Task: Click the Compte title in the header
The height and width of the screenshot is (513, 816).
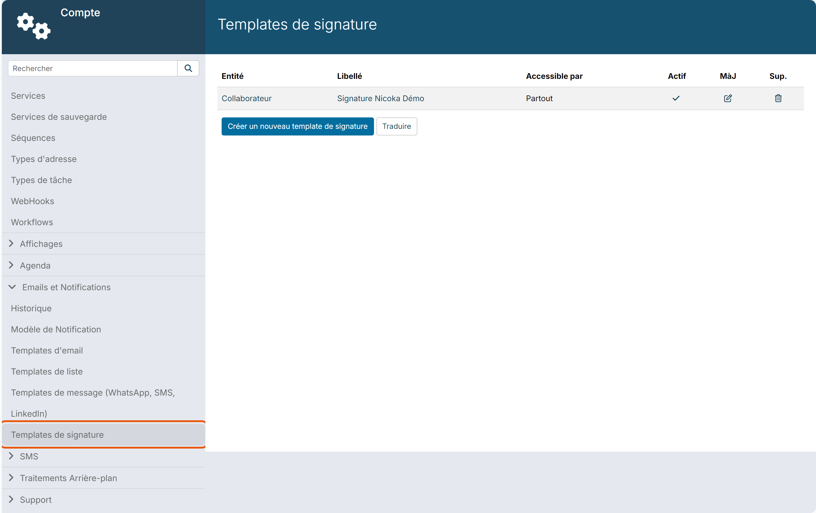Action: point(80,13)
